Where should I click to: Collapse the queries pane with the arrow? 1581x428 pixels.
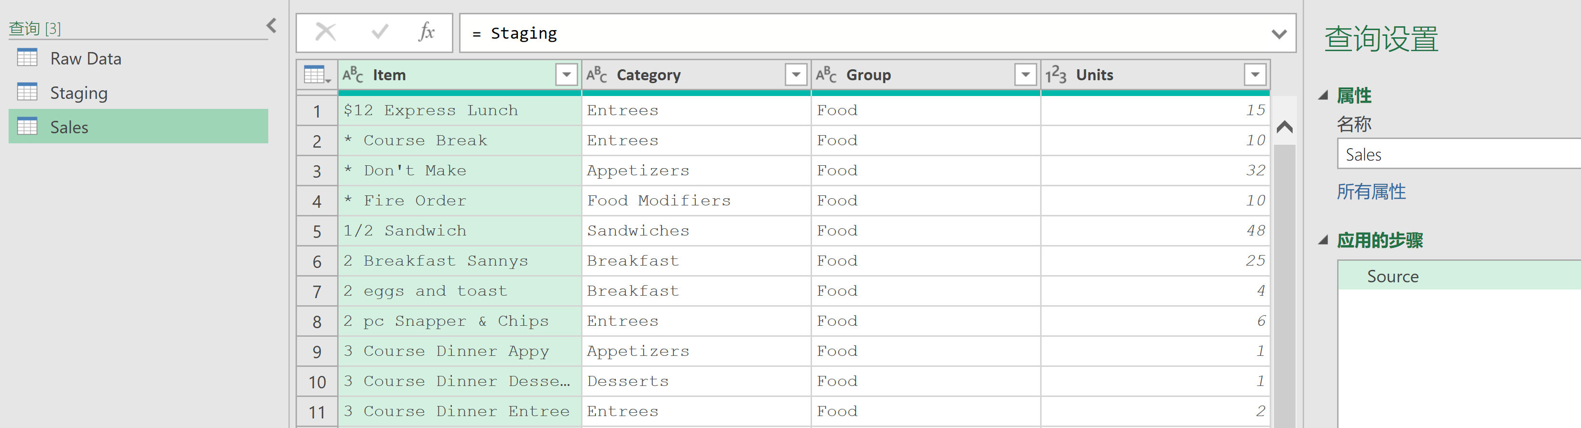(x=271, y=26)
